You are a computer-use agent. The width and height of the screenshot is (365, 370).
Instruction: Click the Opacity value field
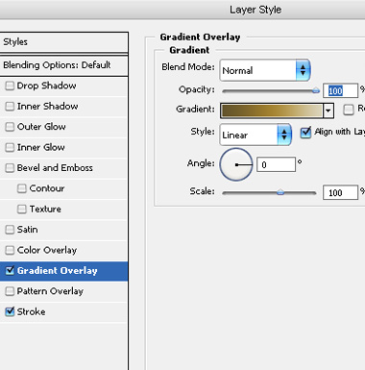pos(340,91)
